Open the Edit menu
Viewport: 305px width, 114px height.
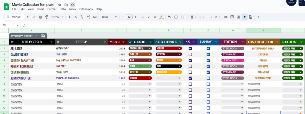click(22, 9)
